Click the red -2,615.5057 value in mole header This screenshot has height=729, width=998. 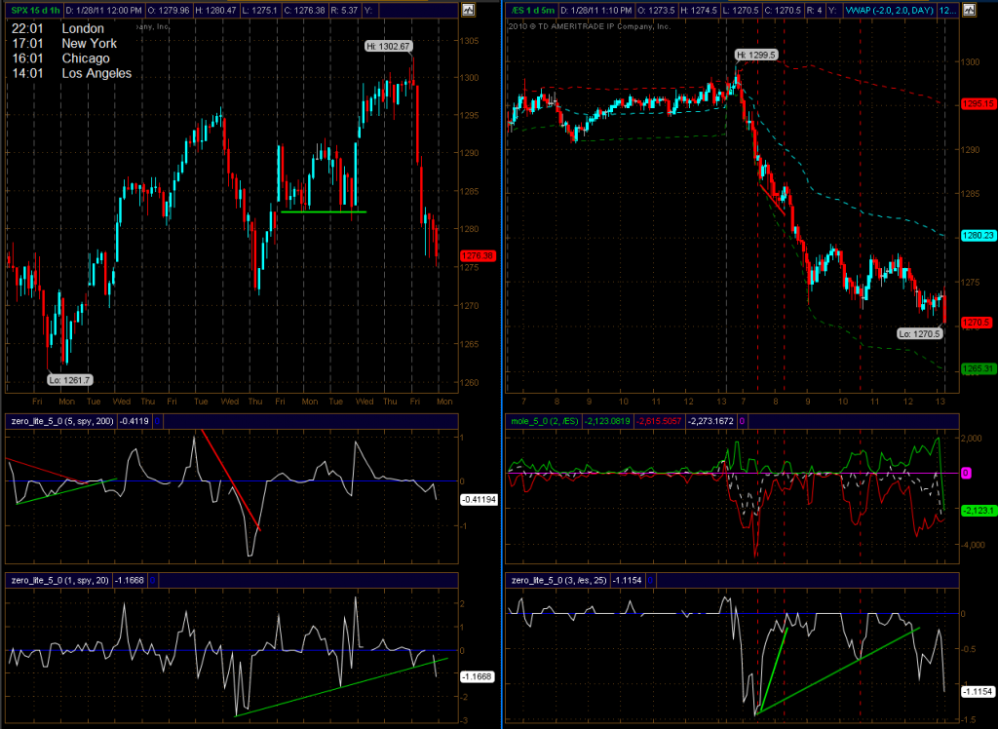click(660, 421)
